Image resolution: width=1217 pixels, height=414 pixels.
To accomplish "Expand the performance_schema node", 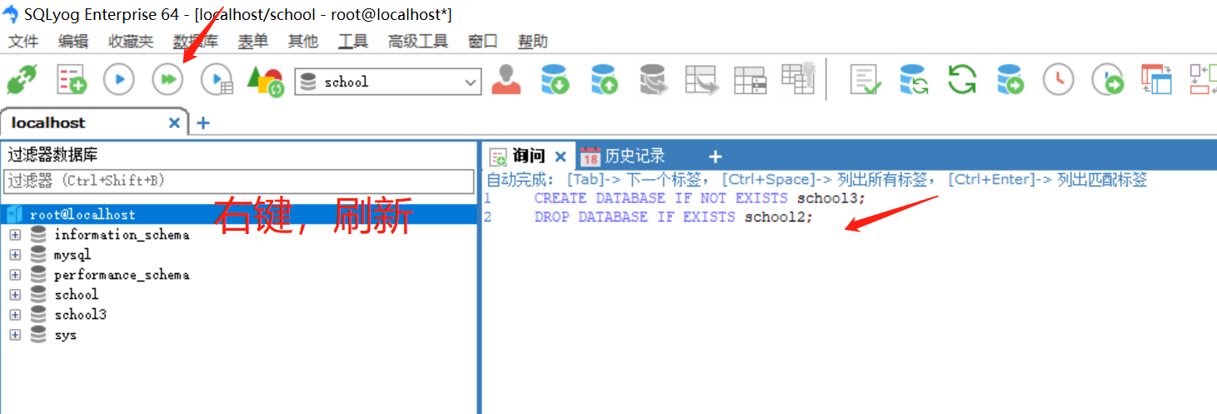I will [x=15, y=275].
